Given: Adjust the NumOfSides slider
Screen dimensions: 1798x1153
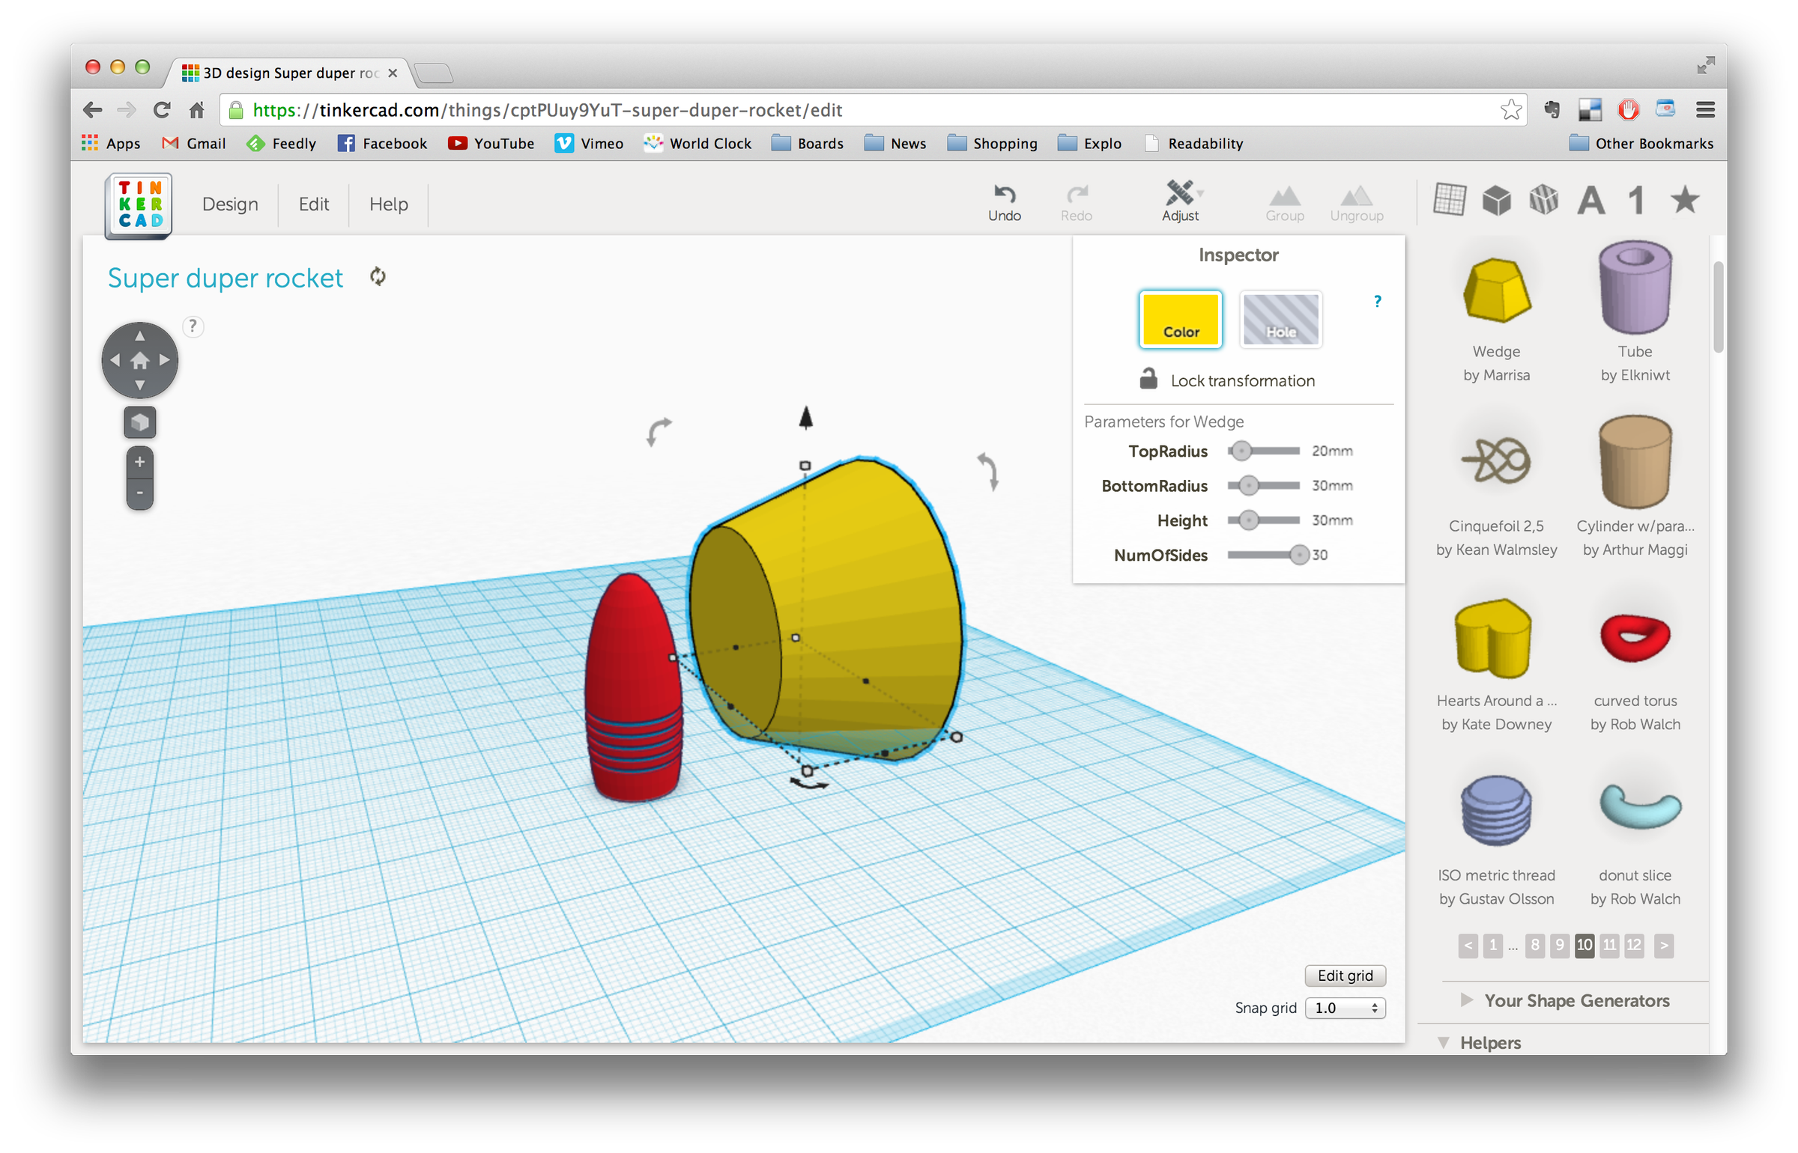Looking at the screenshot, I should 1298,555.
